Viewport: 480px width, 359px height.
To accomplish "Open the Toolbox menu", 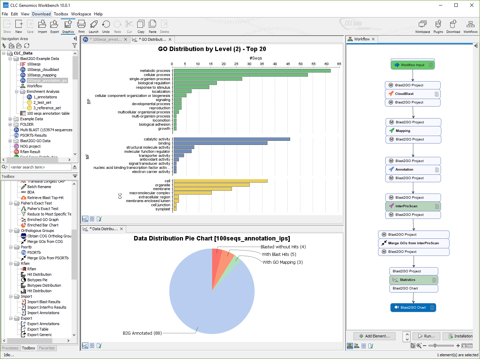I will [x=61, y=14].
